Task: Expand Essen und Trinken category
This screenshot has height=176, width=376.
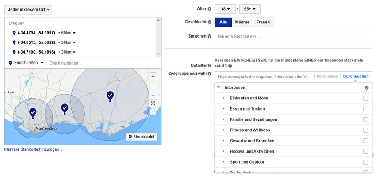Action: pos(223,109)
